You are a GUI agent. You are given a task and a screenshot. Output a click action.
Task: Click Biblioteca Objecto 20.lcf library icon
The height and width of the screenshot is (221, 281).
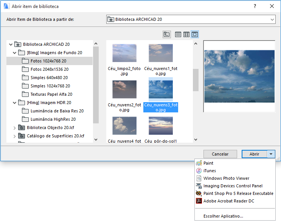click(22, 128)
